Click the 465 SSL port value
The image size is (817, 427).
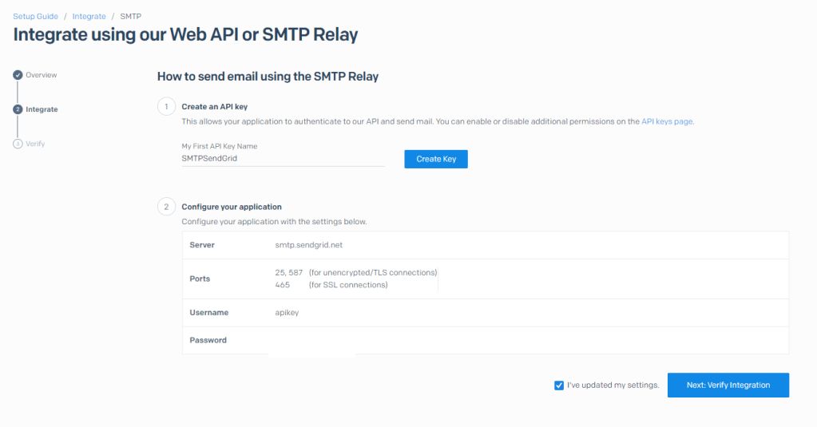tap(282, 285)
